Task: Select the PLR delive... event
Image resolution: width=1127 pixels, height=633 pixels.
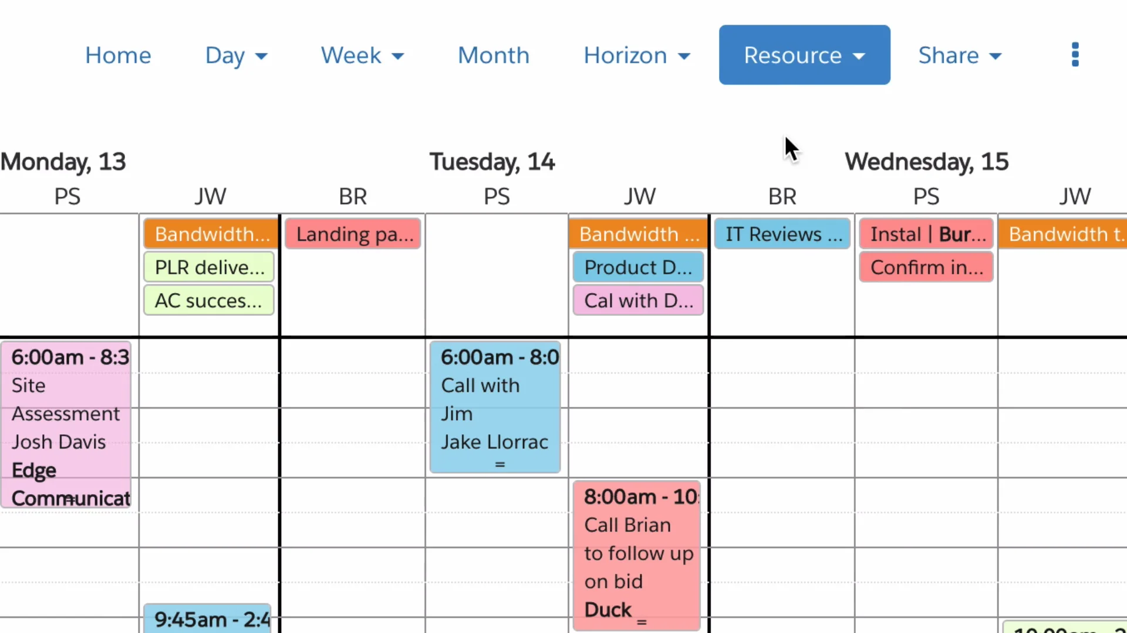Action: 209,267
